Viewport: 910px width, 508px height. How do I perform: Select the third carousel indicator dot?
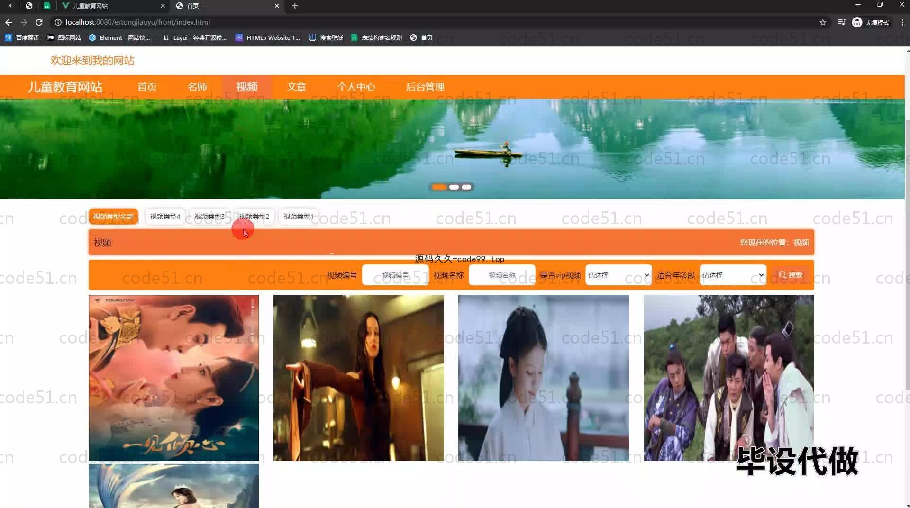[467, 187]
